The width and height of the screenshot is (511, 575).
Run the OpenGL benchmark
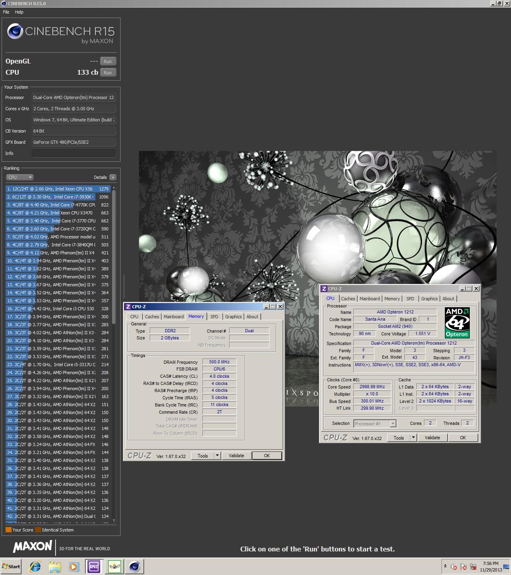pyautogui.click(x=108, y=61)
